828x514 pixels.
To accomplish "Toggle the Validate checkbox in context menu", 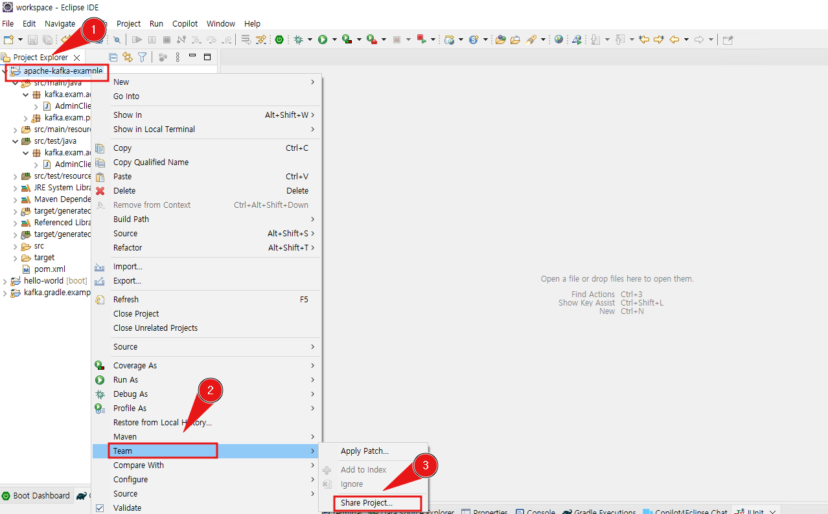I will (100, 508).
